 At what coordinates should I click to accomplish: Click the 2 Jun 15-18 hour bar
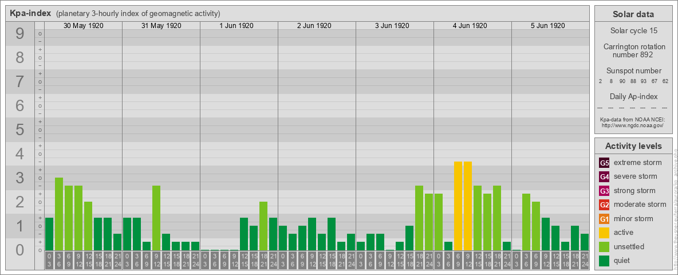point(331,234)
